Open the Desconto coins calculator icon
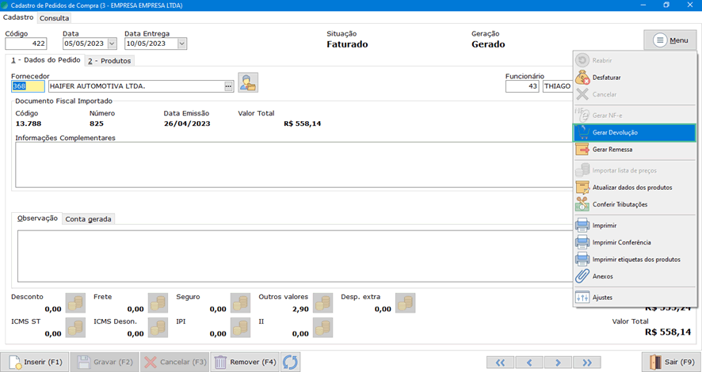Screen dimensions: 702x372 (x=75, y=303)
